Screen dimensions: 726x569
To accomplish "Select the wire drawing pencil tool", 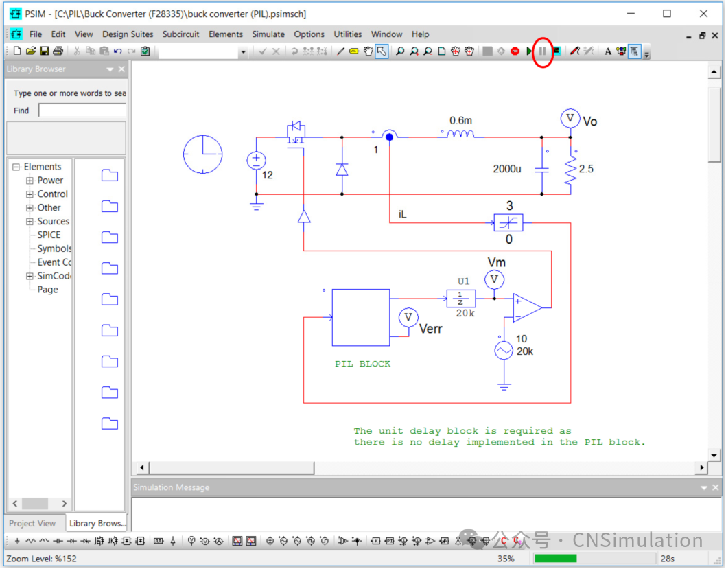I will 340,51.
